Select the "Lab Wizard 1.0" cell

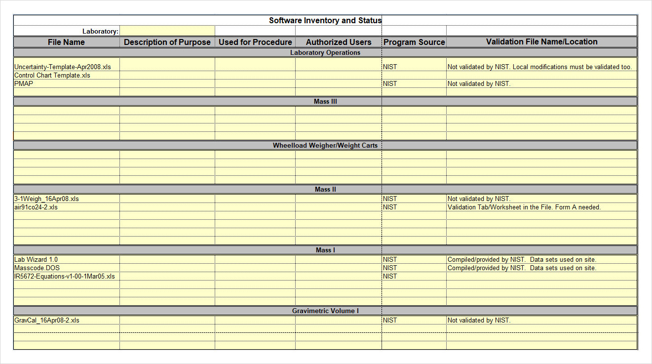36,259
